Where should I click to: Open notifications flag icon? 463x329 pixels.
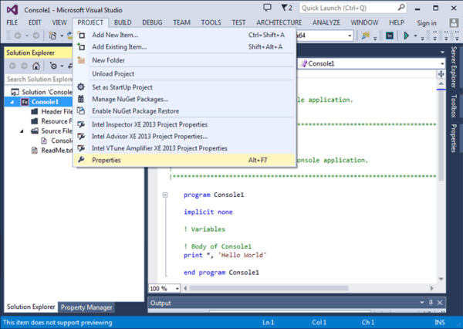pos(284,8)
